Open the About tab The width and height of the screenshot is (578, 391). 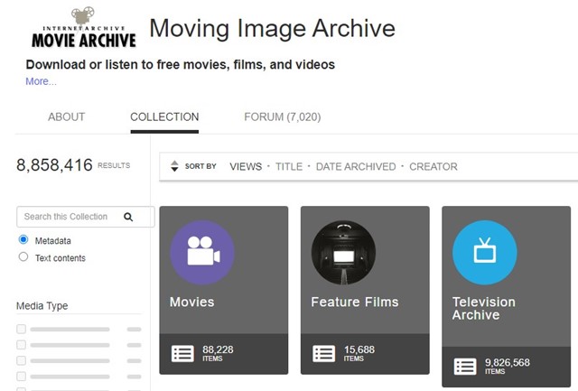(x=66, y=117)
